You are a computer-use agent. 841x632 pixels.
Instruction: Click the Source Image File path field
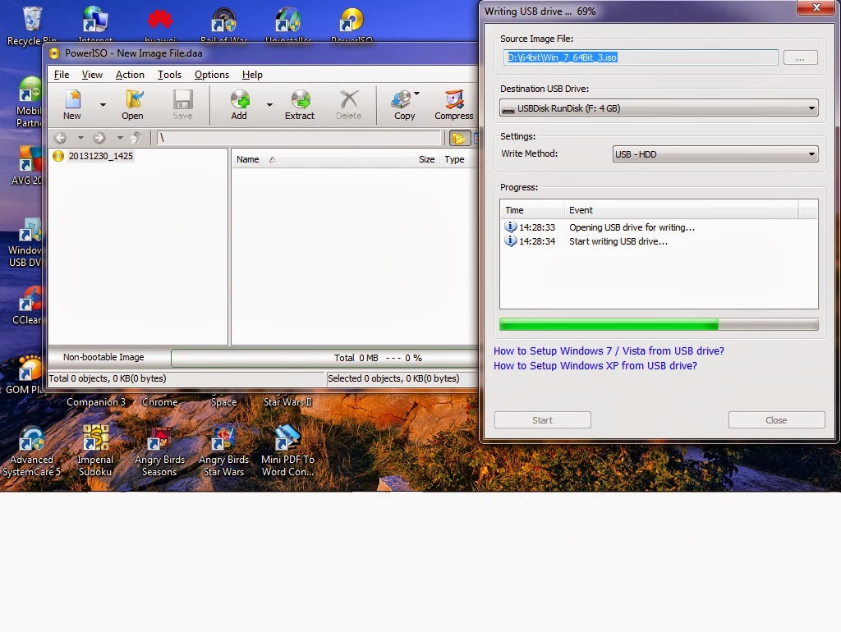pyautogui.click(x=641, y=57)
